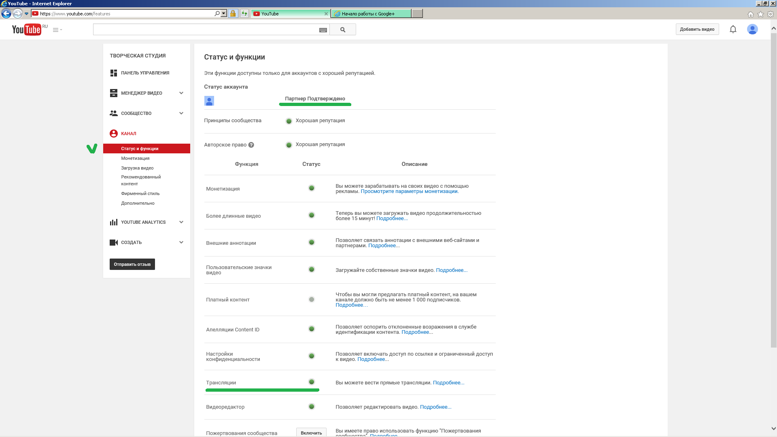Expand the Менеджер видео section
The image size is (777, 437).
[181, 93]
